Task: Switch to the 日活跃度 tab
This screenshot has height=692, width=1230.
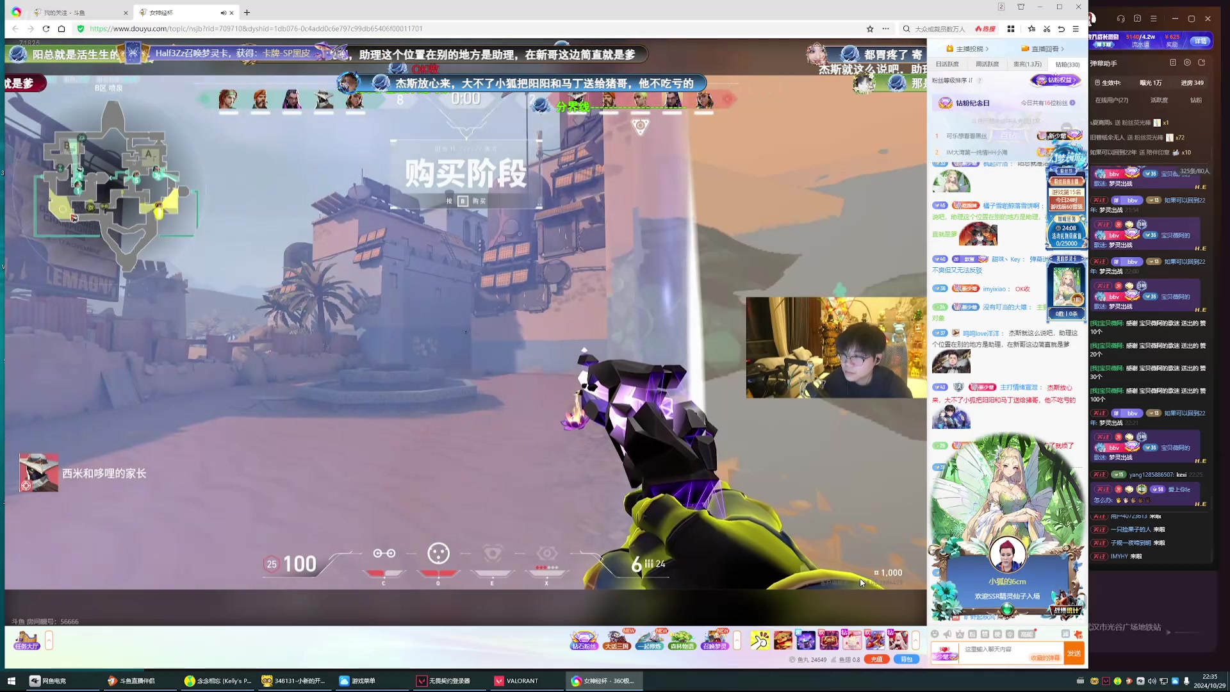Action: tap(947, 64)
